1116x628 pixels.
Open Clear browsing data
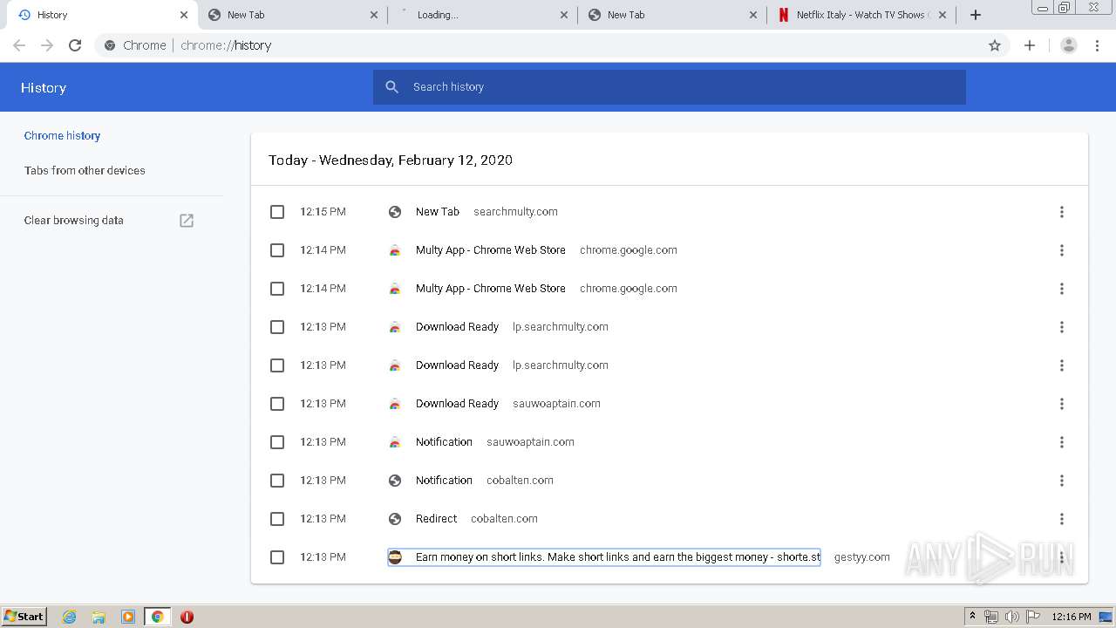point(74,221)
